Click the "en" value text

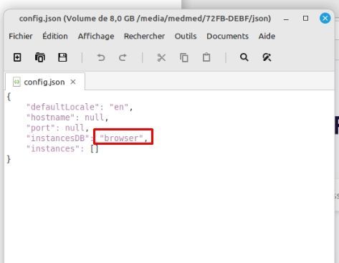[119, 107]
